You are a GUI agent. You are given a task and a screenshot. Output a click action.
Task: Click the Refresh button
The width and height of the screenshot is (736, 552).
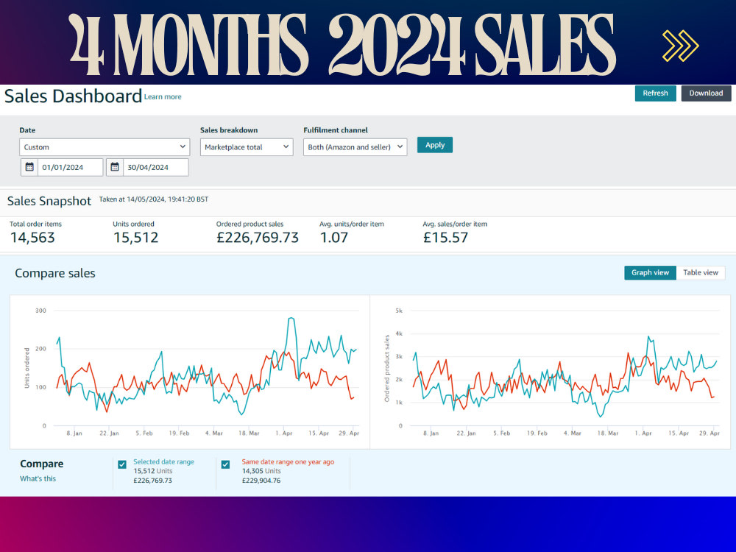(655, 93)
